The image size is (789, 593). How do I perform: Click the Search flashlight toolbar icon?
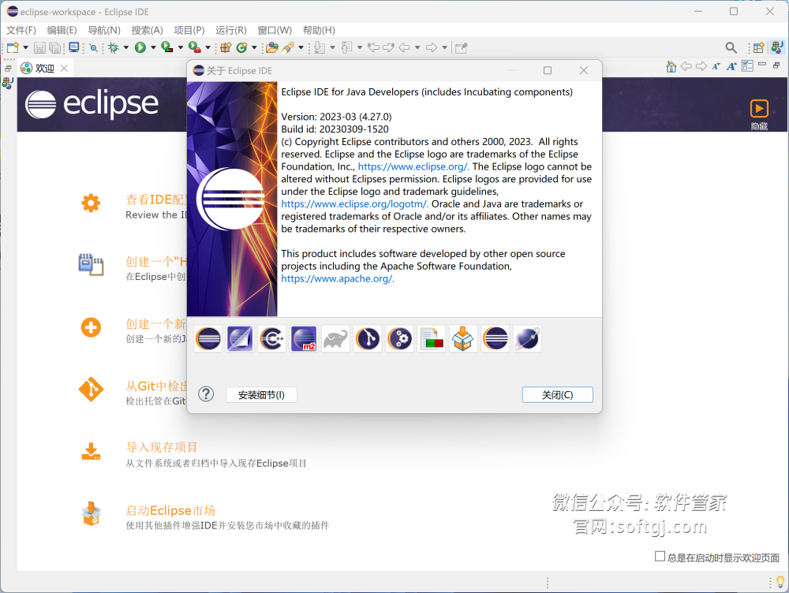tap(288, 48)
